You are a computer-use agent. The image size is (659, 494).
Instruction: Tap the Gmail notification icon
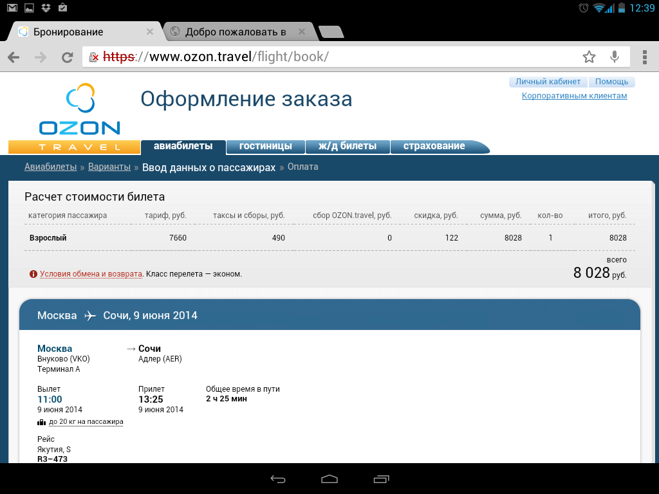12,8
